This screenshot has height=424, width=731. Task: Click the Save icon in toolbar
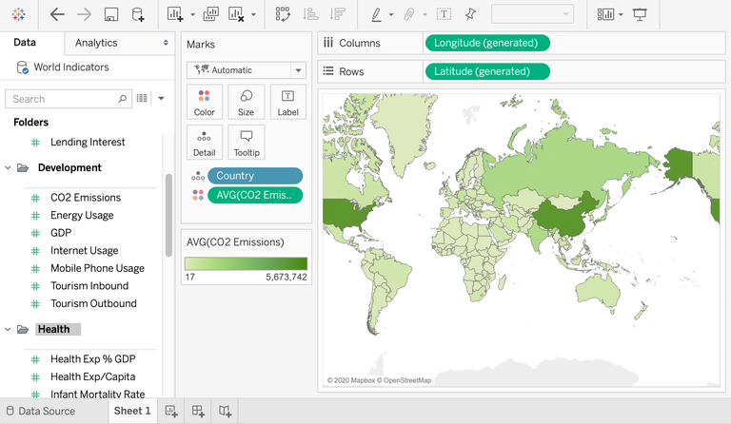[111, 14]
